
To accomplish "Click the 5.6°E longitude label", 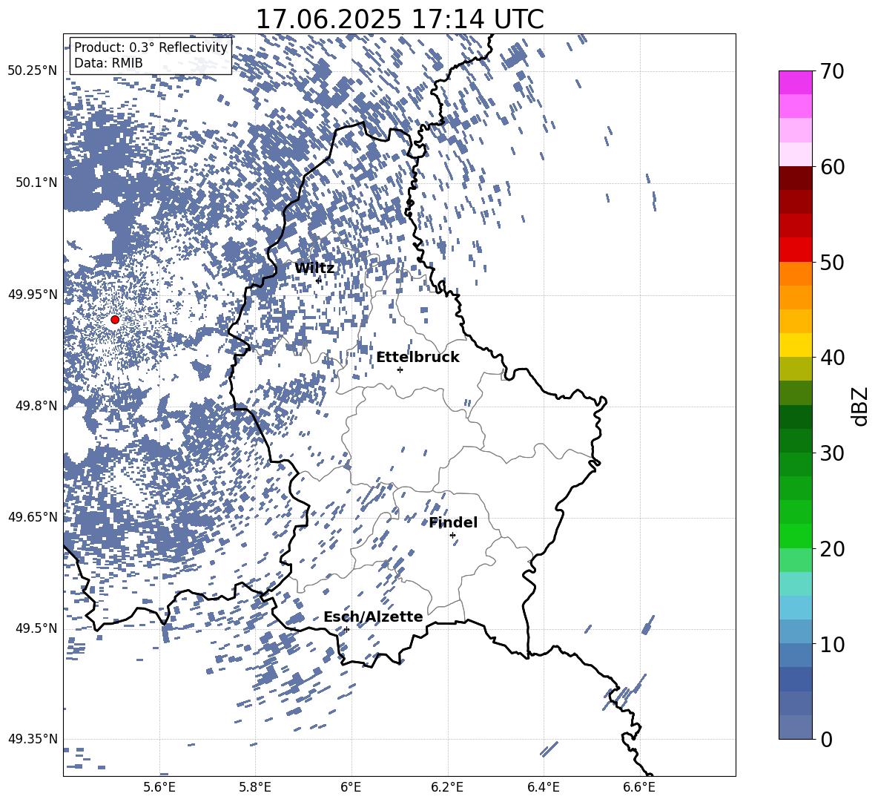I will (x=159, y=787).
